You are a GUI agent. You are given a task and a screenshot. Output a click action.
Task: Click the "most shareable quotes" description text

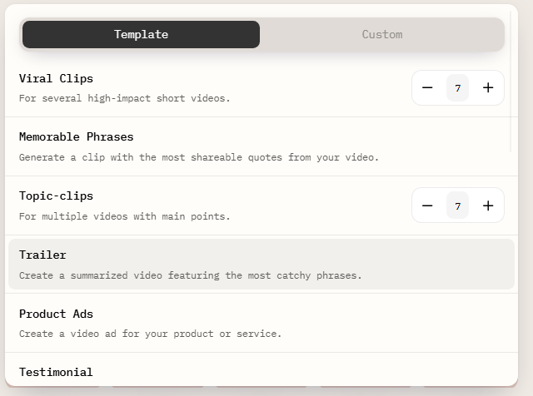pos(198,157)
